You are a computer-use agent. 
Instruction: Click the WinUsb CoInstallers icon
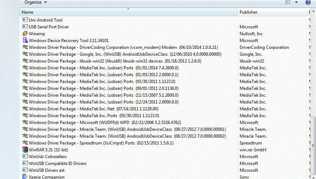pos(25,156)
